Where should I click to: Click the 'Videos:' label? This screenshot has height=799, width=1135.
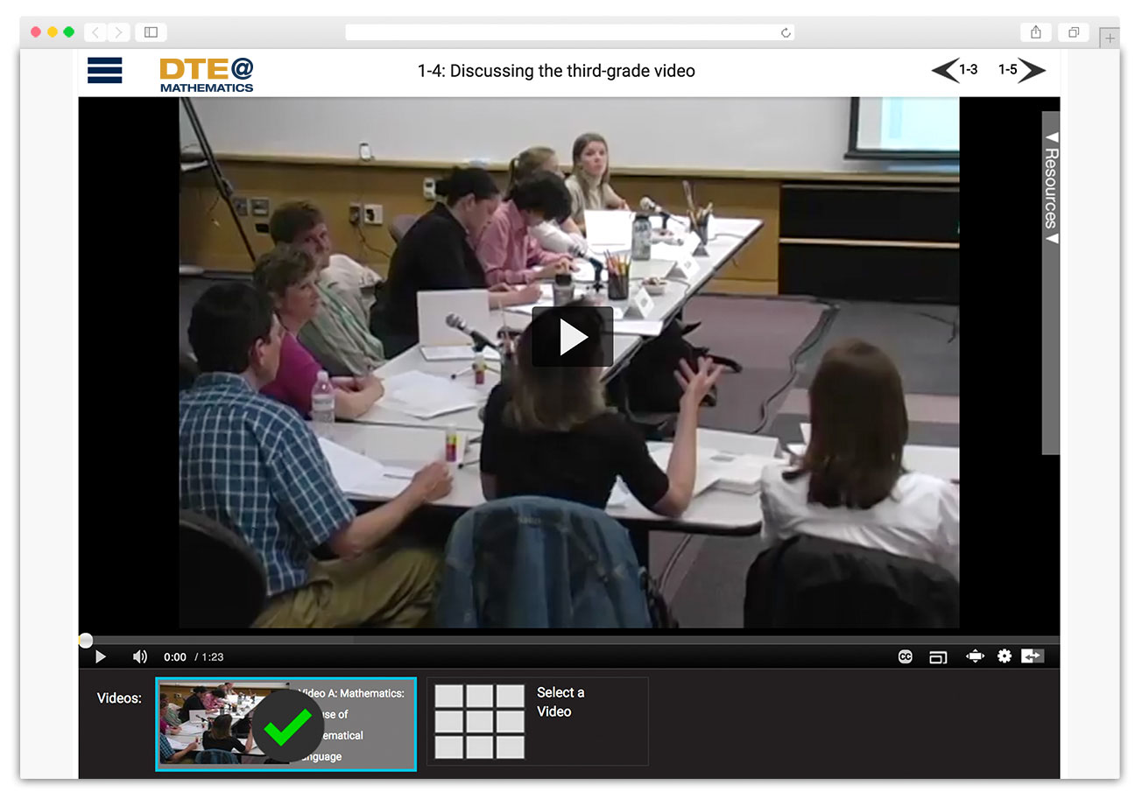click(x=119, y=698)
